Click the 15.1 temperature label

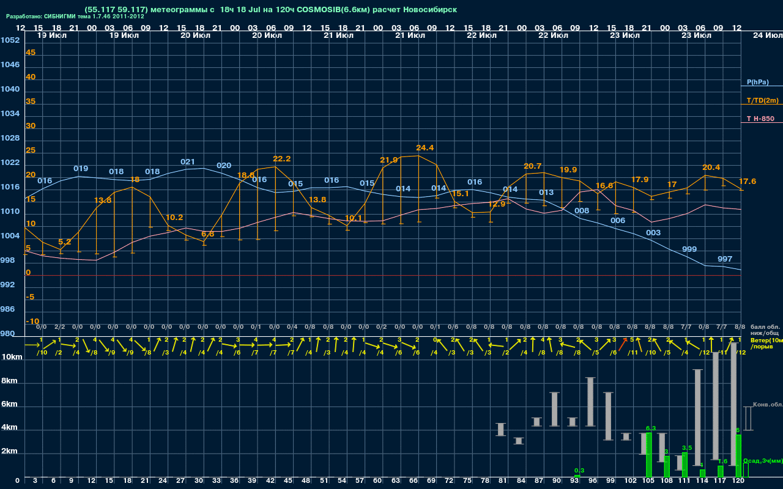(460, 194)
